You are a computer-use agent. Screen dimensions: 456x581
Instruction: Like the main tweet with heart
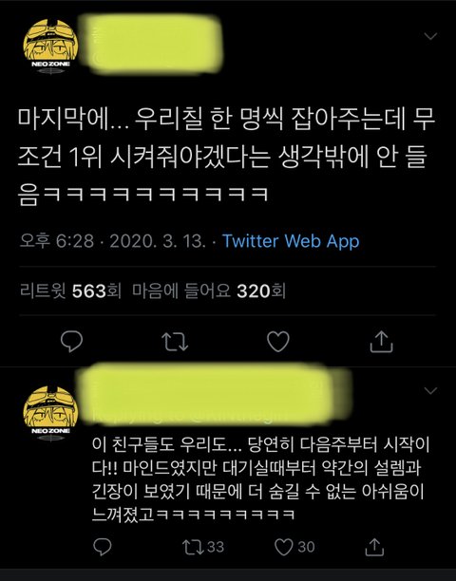(x=278, y=341)
